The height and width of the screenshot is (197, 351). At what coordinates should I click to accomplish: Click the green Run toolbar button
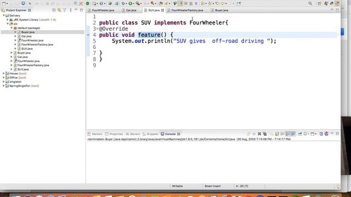pyautogui.click(x=130, y=3)
